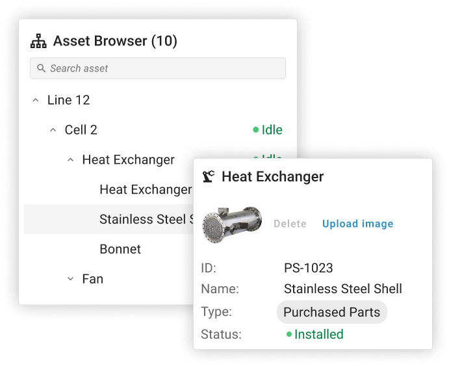Click the Purchased Parts type chip
449x366 pixels.
[x=331, y=312]
